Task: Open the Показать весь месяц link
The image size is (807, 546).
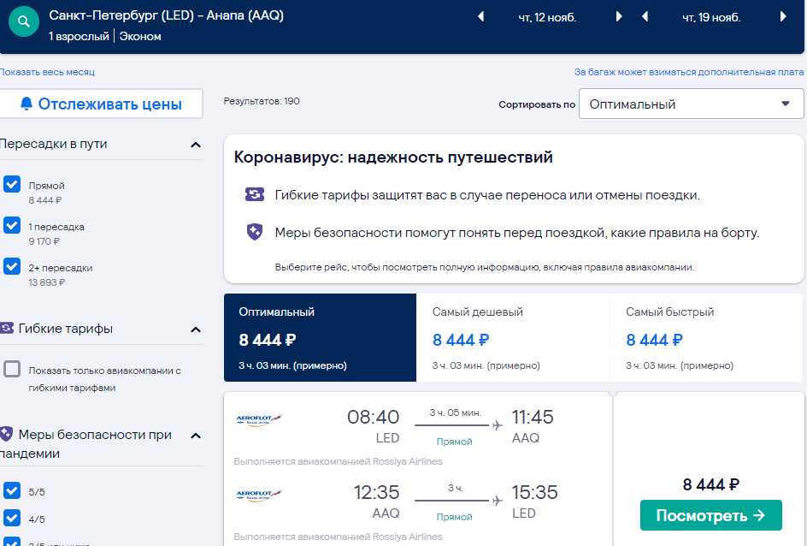Action: 47,72
